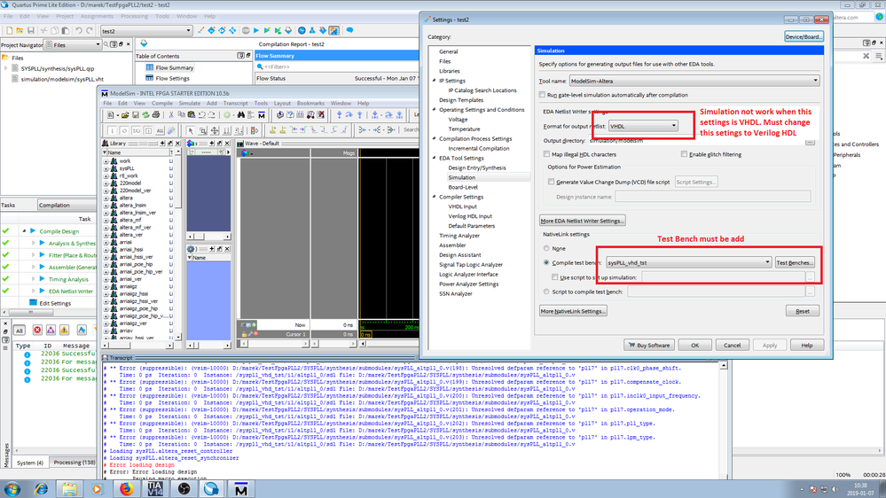Launch TIA V14 from the taskbar
Image resolution: width=886 pixels, height=498 pixels.
pos(154,488)
